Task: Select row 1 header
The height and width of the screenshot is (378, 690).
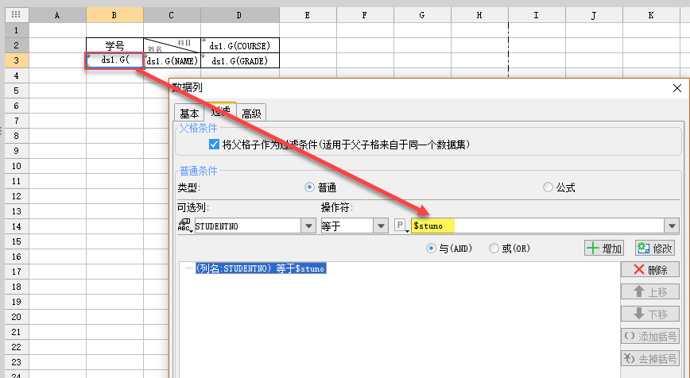Action: (16, 30)
